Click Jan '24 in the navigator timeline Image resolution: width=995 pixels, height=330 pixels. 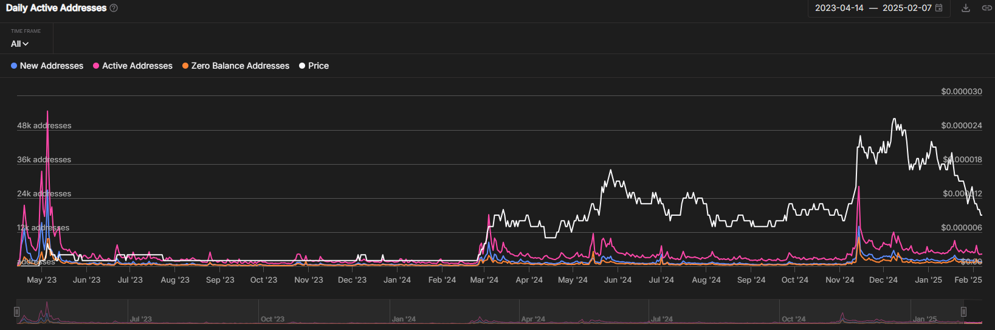pyautogui.click(x=404, y=319)
